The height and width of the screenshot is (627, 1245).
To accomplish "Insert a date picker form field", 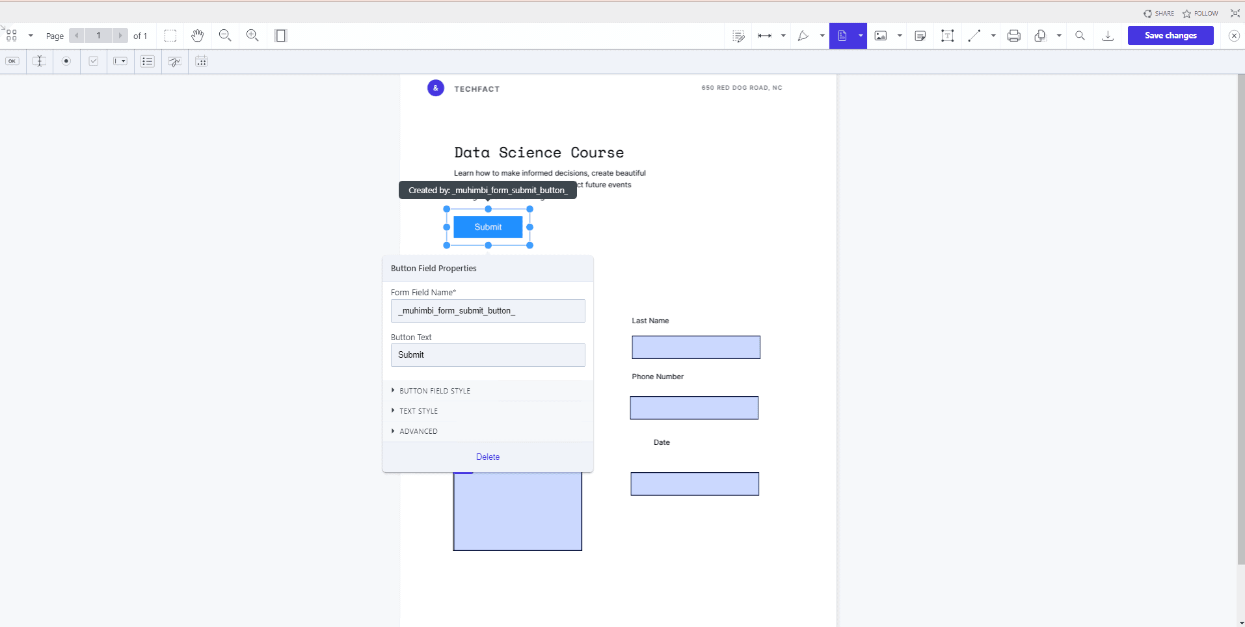I will click(x=202, y=61).
